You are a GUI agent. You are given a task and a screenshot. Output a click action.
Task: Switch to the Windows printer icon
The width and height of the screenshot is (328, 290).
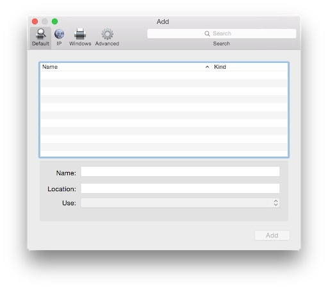click(x=80, y=34)
